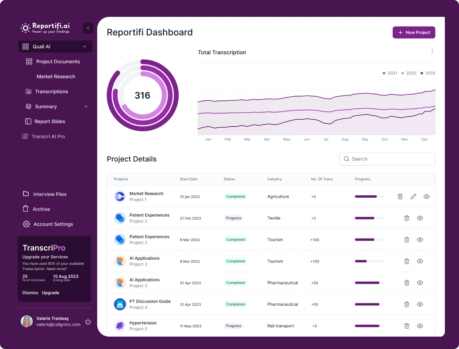Collapse the Quali AI dropdown
Image resolution: width=459 pixels, height=349 pixels.
point(84,46)
